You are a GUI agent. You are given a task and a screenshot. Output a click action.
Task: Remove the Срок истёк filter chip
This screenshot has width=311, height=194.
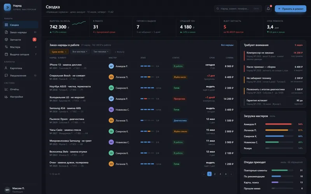click(66, 52)
